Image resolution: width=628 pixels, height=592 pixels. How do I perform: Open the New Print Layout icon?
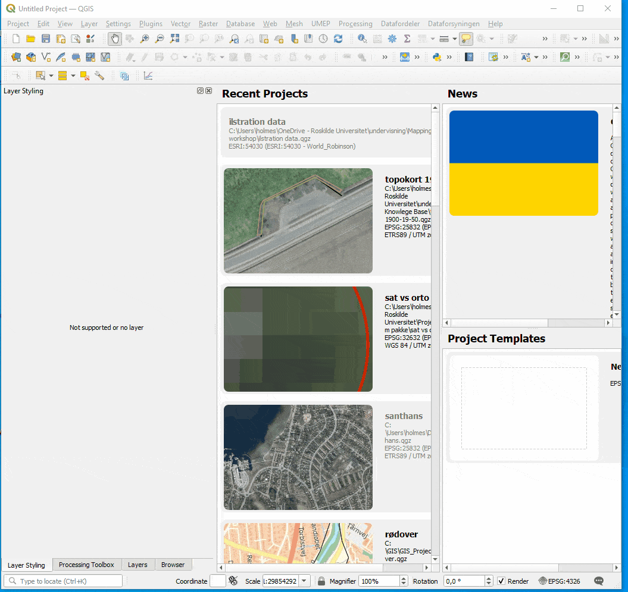(x=61, y=39)
